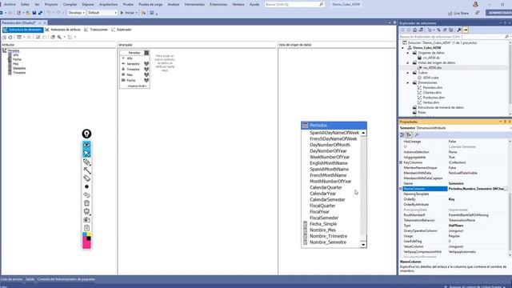Viewport: 512px width, 288px height.
Task: Click the delete X icon in dimension toolbar
Action: pos(30,38)
